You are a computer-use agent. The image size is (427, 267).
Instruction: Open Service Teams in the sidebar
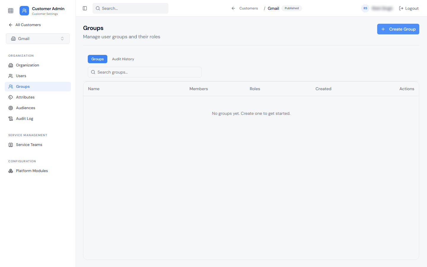(x=38, y=145)
